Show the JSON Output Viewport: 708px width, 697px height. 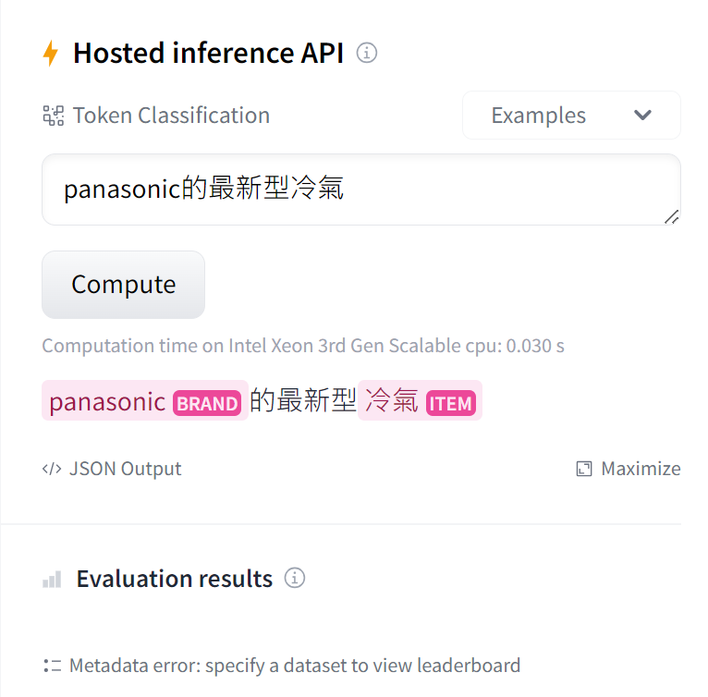pyautogui.click(x=124, y=469)
